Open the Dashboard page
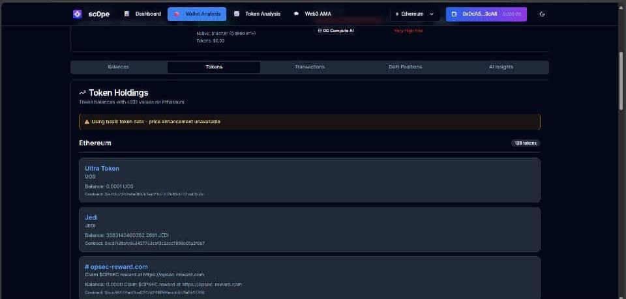 (x=143, y=14)
